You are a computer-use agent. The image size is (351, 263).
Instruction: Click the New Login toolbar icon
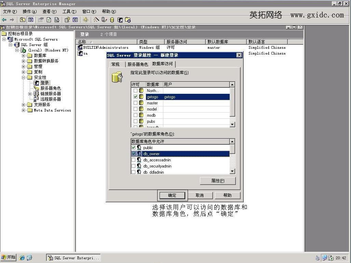(120, 20)
